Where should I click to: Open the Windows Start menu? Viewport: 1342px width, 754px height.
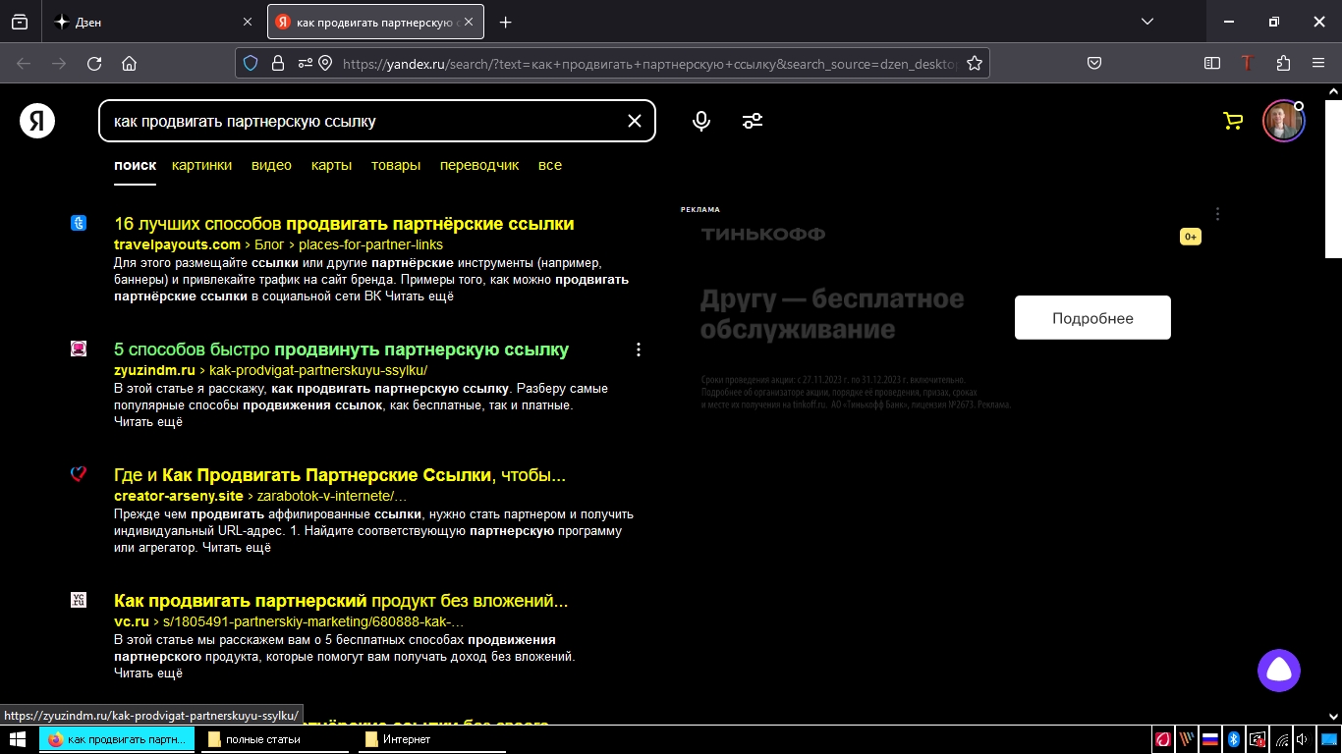[18, 739]
